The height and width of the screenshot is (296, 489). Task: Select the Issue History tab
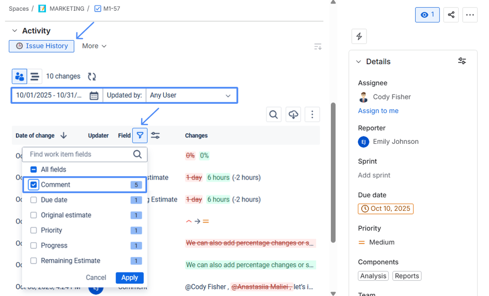42,46
